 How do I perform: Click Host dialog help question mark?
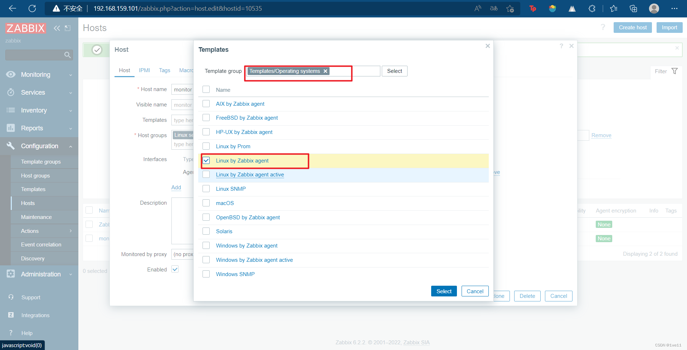561,46
